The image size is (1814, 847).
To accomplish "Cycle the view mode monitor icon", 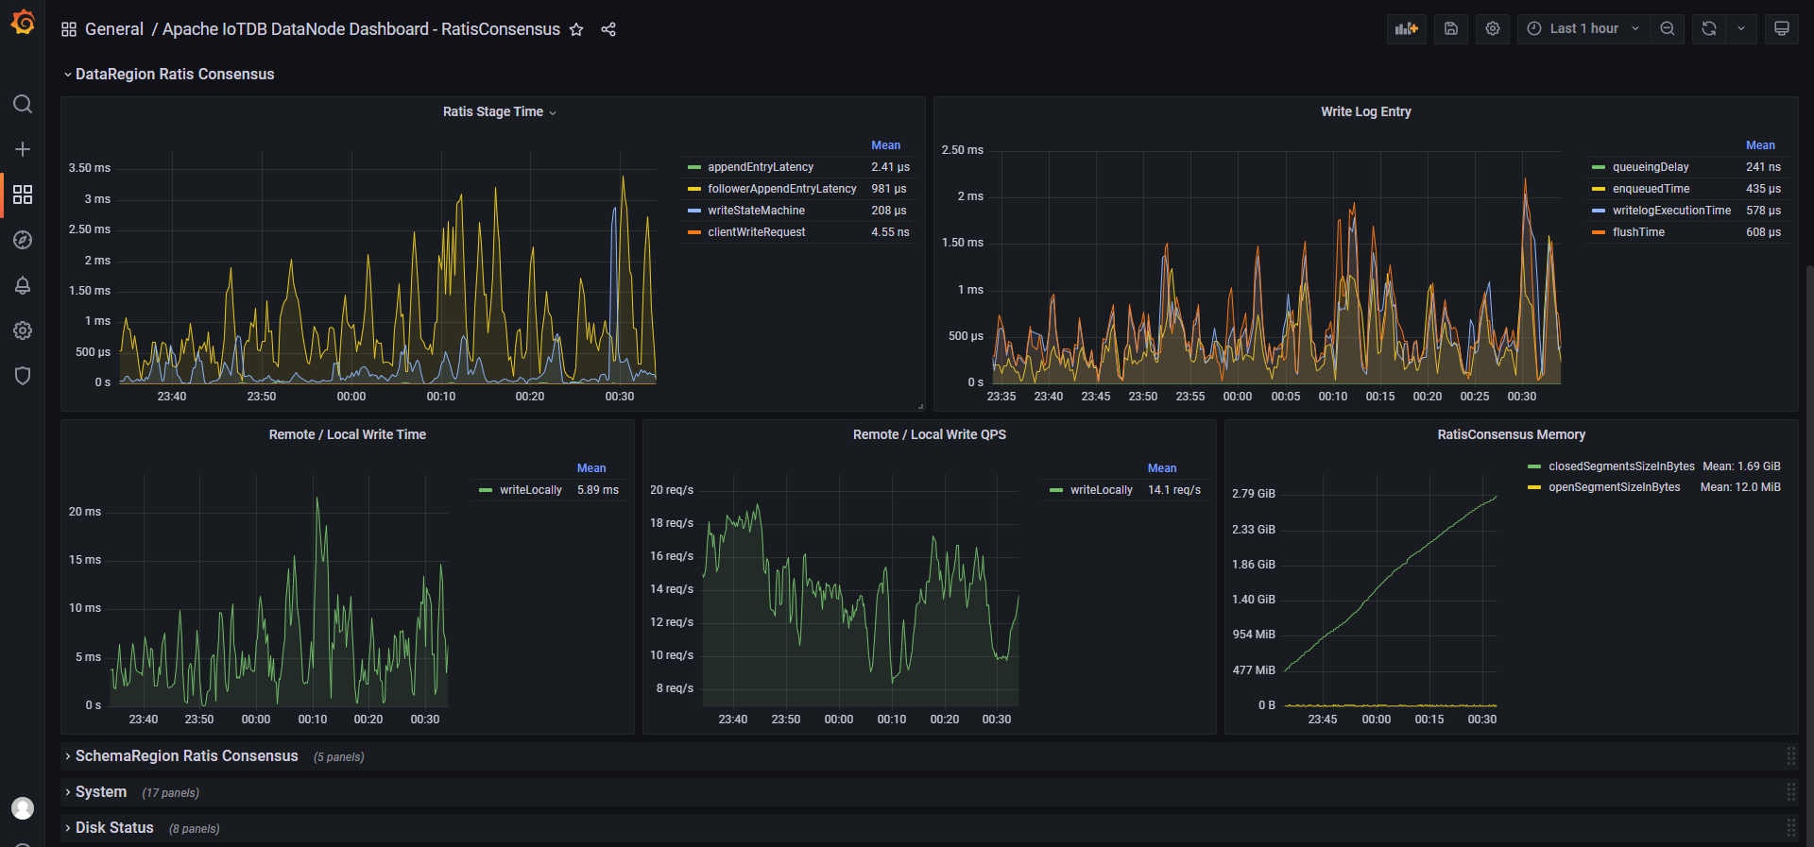I will [1782, 28].
